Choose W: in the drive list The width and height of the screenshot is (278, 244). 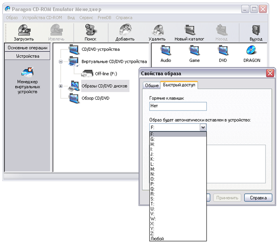point(178,219)
